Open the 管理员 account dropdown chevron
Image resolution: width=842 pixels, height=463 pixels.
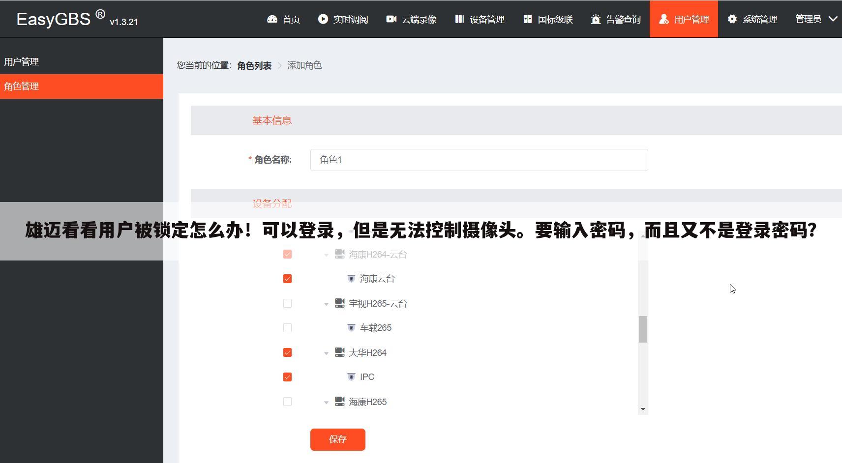(x=833, y=19)
